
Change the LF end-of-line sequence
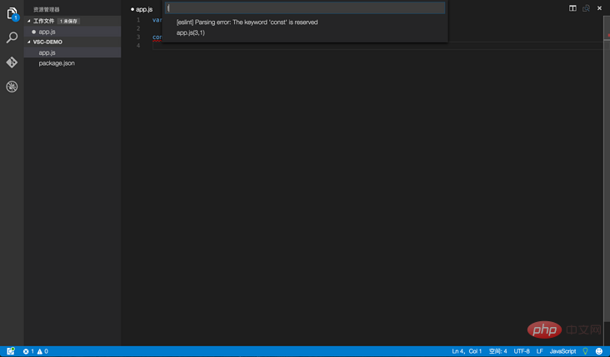(540, 351)
